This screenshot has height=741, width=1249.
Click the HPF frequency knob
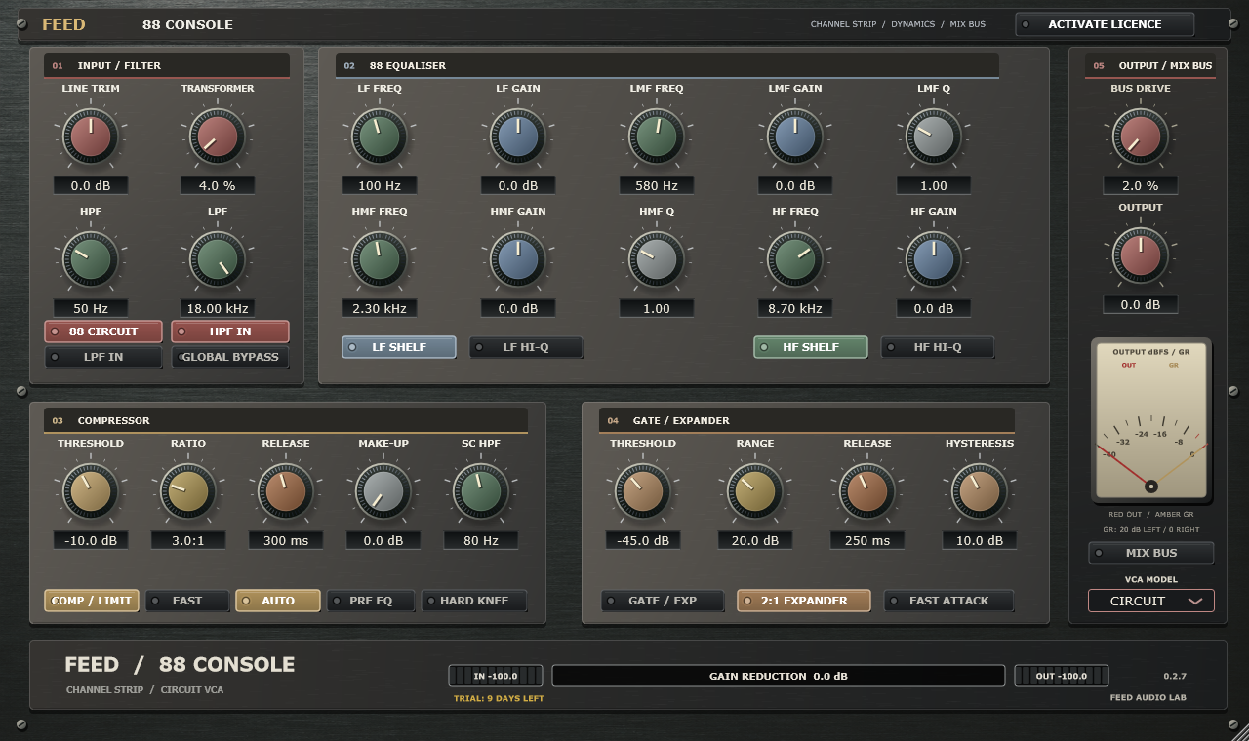91,259
